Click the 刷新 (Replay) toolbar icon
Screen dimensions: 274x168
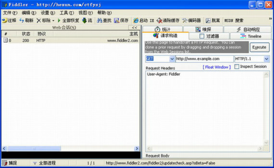pos(22,20)
